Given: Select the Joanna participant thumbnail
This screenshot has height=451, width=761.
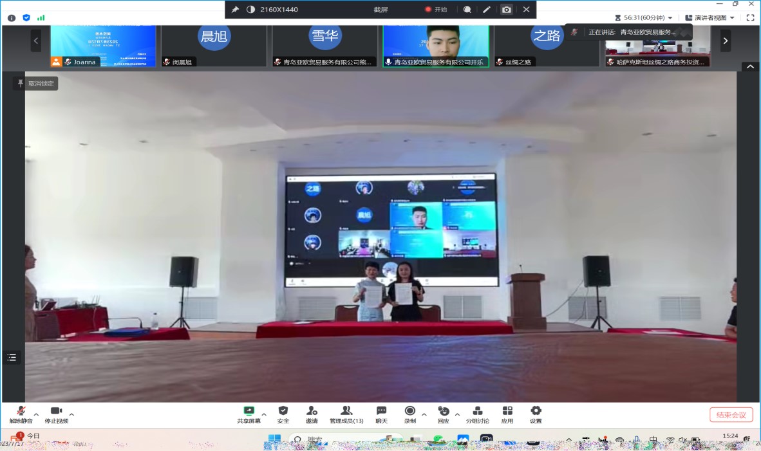Looking at the screenshot, I should click(103, 45).
